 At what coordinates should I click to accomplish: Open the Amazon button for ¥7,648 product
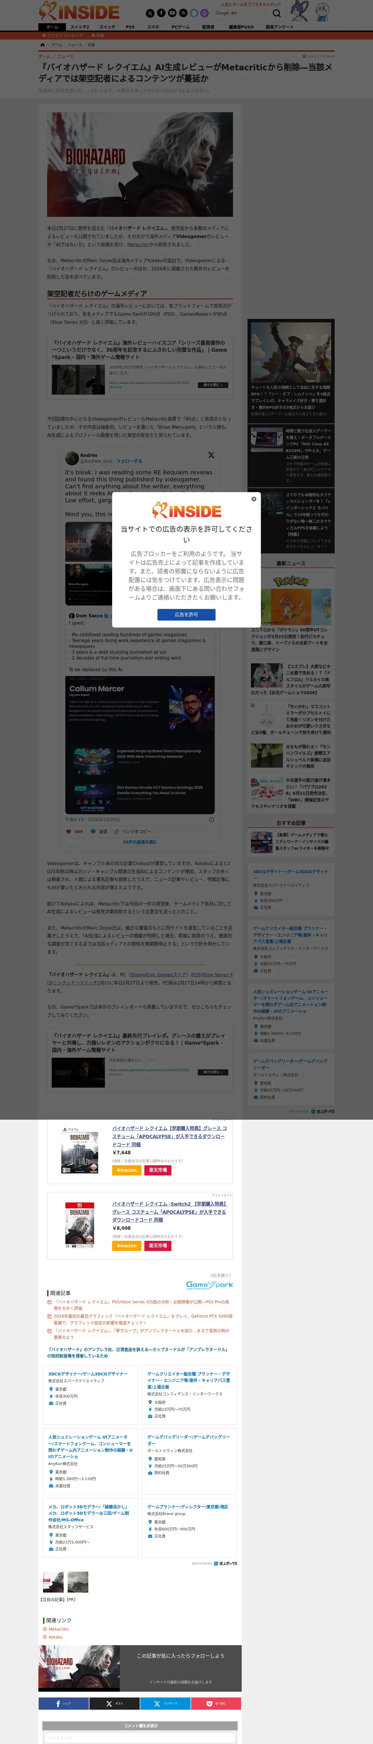[x=127, y=1170]
